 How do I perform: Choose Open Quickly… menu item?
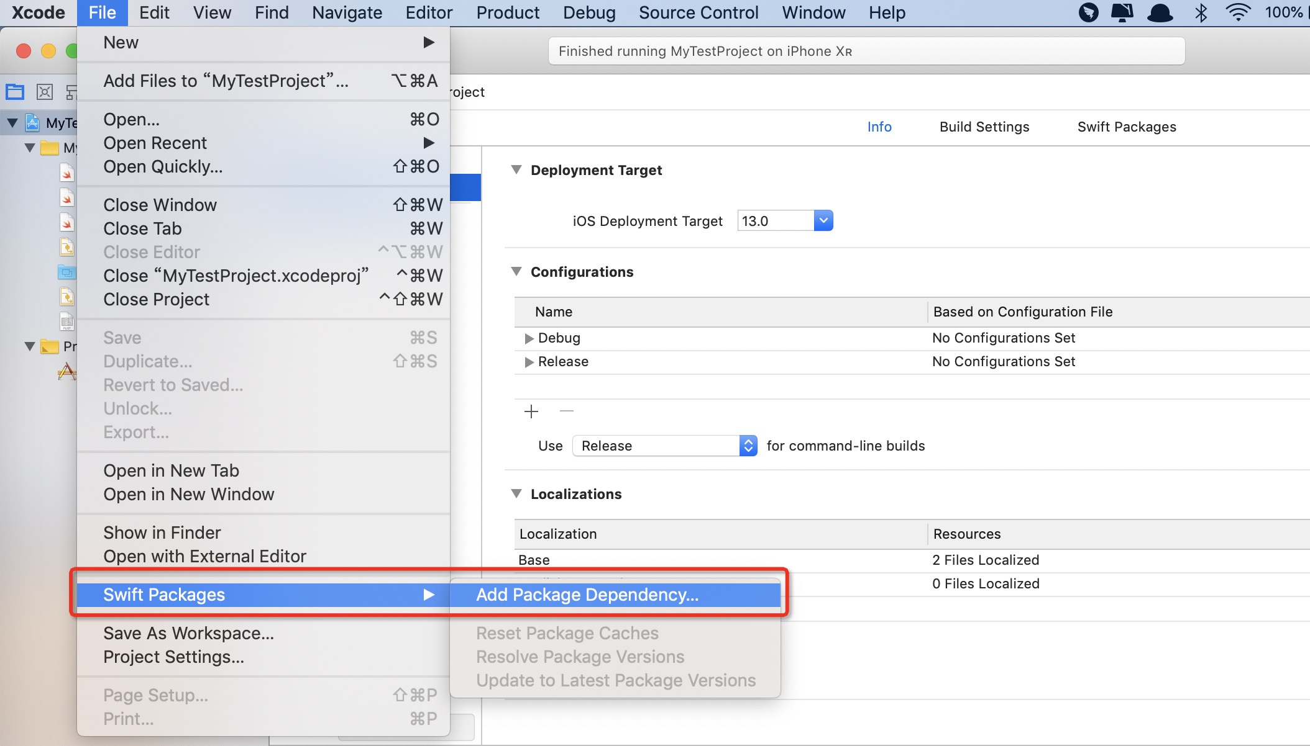[263, 166]
